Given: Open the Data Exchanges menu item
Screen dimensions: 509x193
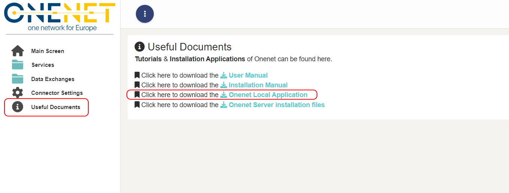Looking at the screenshot, I should click(53, 79).
